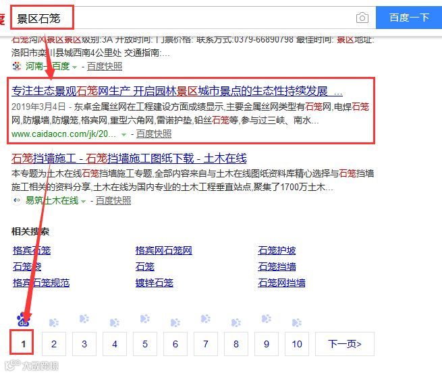Select related search 石笼袋
The image size is (442, 375).
click(27, 266)
